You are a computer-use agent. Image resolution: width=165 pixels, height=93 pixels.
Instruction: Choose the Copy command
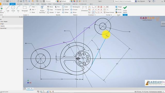(50, 10)
